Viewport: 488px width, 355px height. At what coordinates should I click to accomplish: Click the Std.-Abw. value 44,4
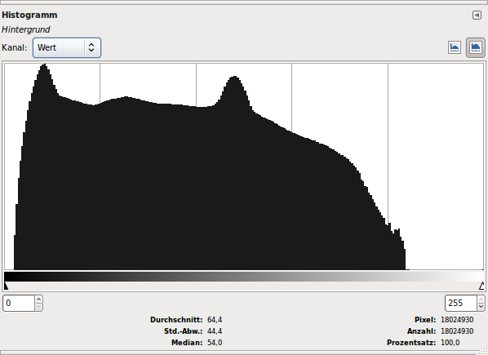[x=215, y=331]
